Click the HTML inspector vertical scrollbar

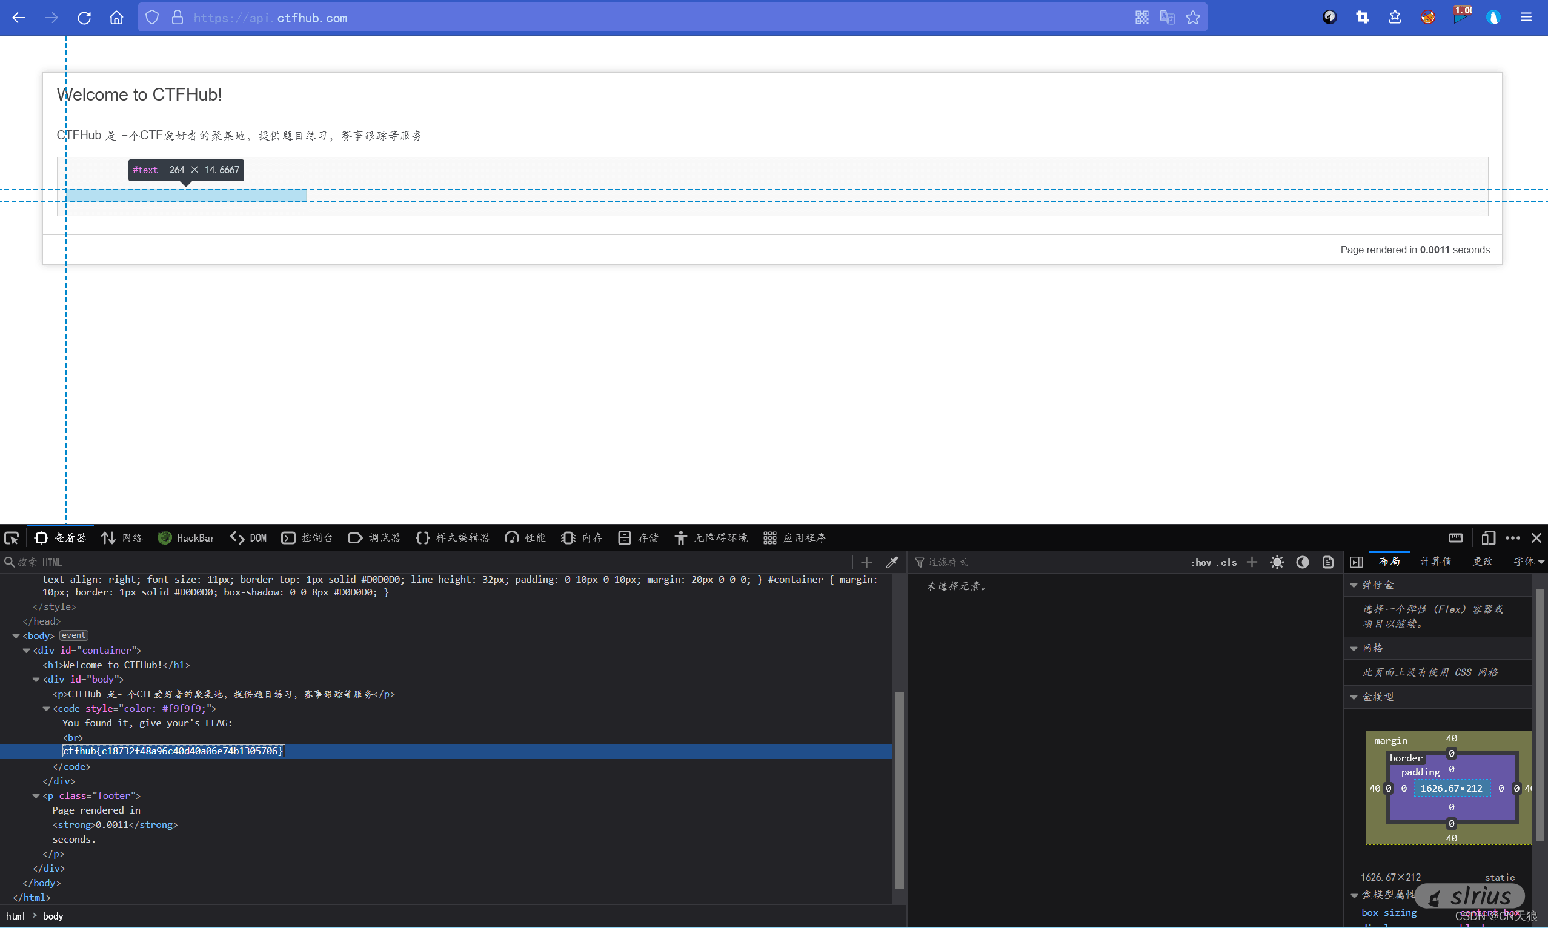point(899,789)
